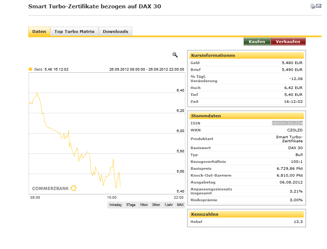Enable the 1Mon chart period

pyautogui.click(x=143, y=205)
